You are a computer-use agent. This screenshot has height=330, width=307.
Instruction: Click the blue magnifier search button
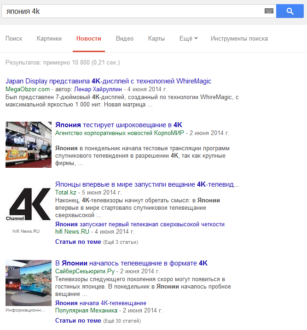[290, 11]
